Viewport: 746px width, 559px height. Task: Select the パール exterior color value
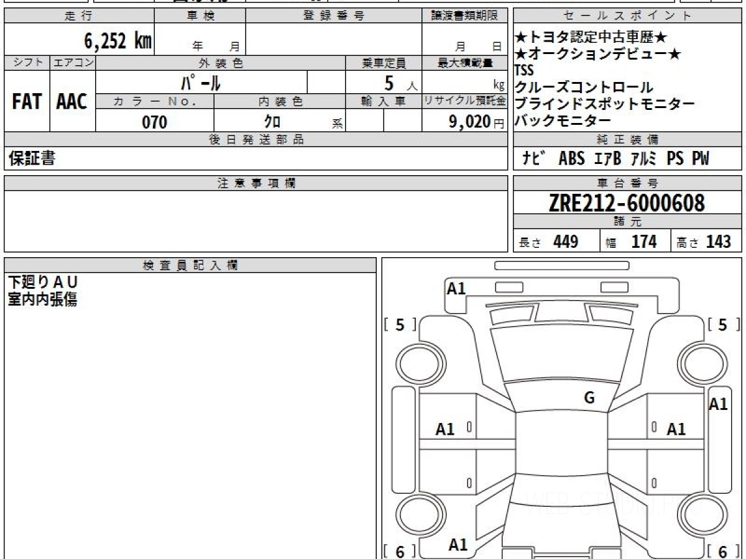(201, 82)
